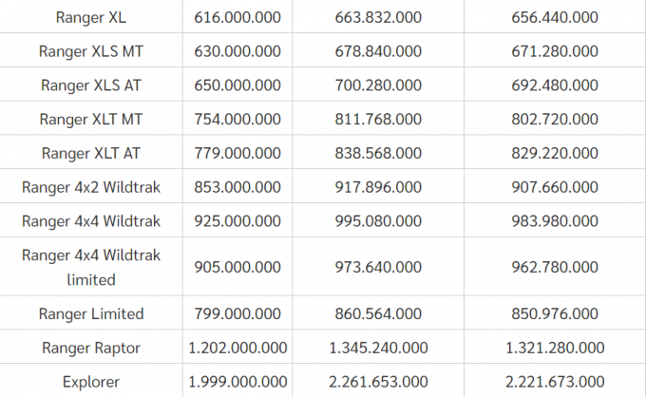Click the 616.000.000 price for Ranger XL
This screenshot has height=397, width=646.
(x=237, y=16)
